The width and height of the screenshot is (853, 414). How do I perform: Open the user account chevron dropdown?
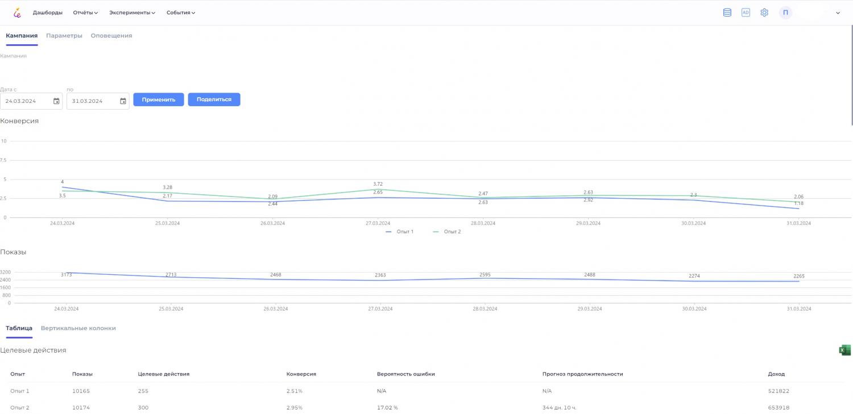838,13
